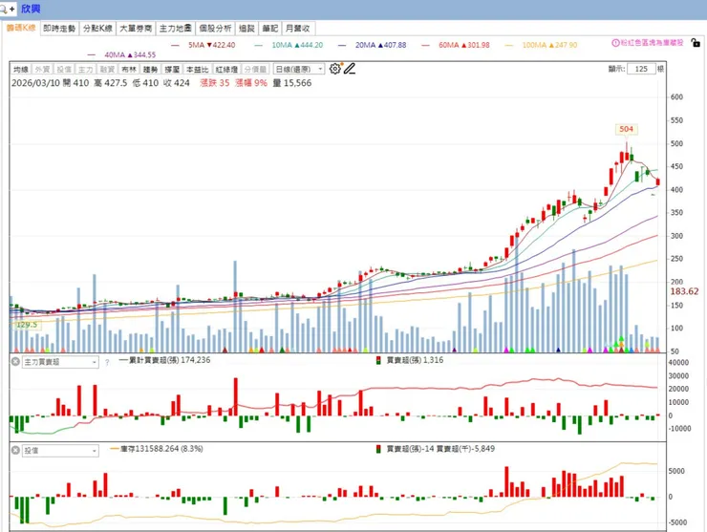The height and width of the screenshot is (532, 707).
Task: Open the 個股分析 tab
Action: pyautogui.click(x=215, y=29)
